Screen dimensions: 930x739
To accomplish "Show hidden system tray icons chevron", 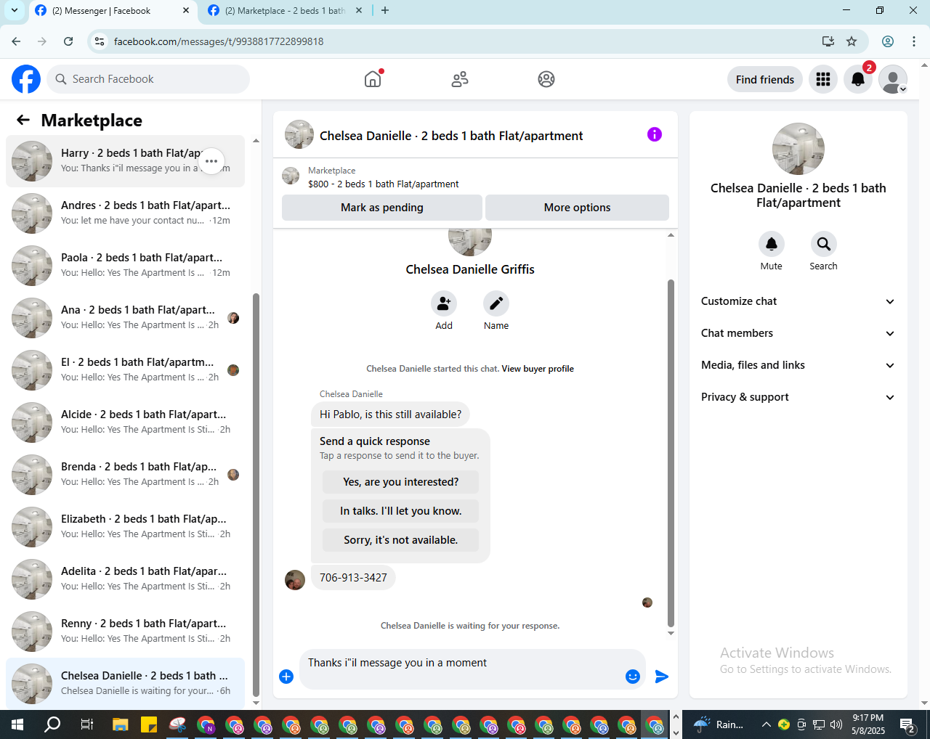I will (x=766, y=724).
